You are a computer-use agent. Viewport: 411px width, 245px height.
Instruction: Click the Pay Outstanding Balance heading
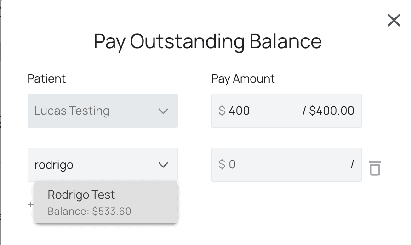[x=207, y=41]
